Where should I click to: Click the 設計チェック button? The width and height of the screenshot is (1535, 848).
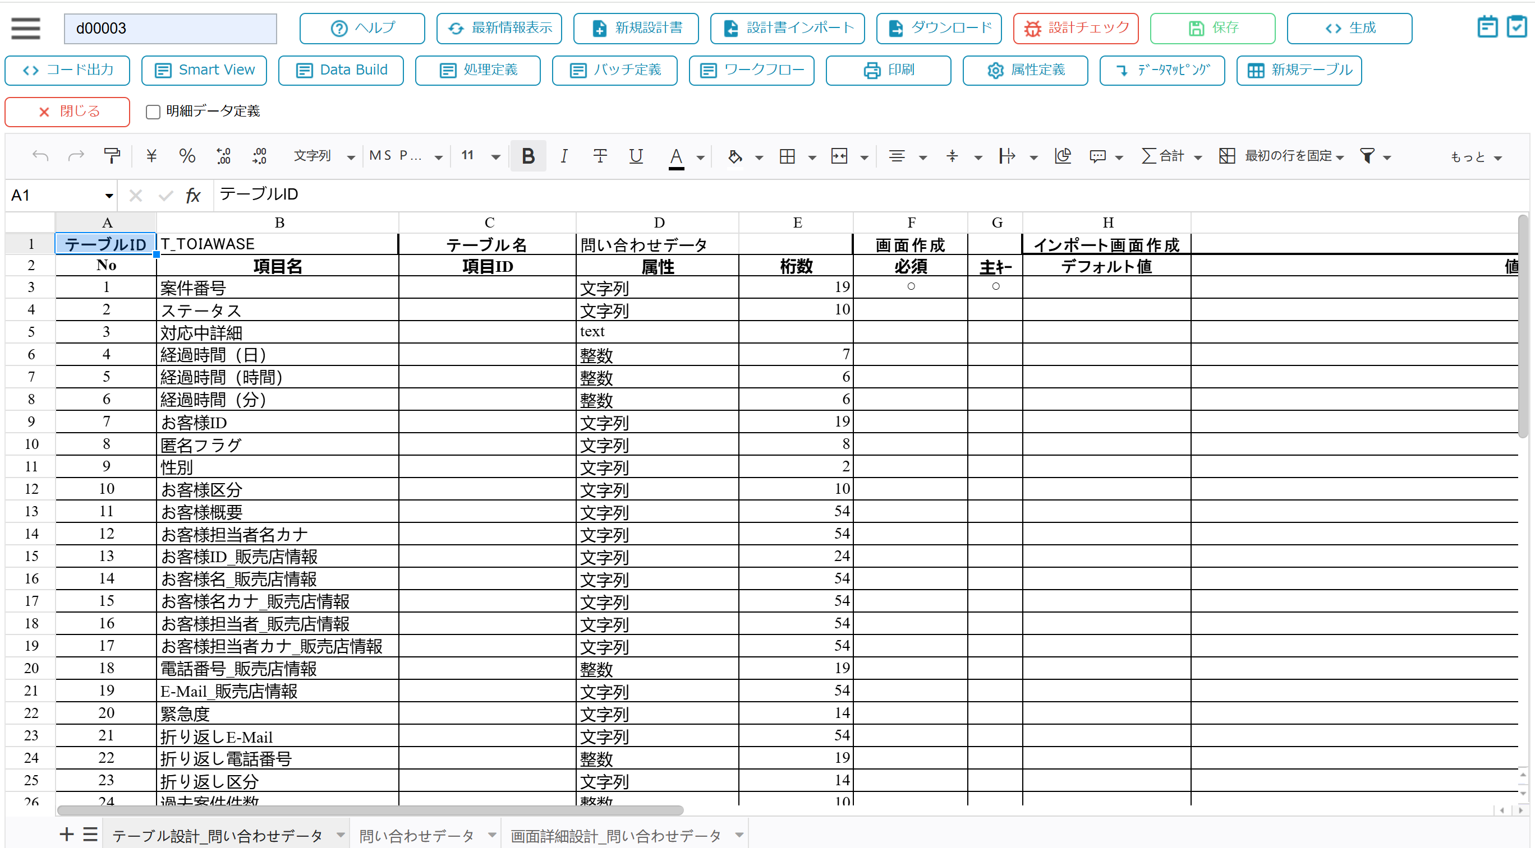(1076, 28)
